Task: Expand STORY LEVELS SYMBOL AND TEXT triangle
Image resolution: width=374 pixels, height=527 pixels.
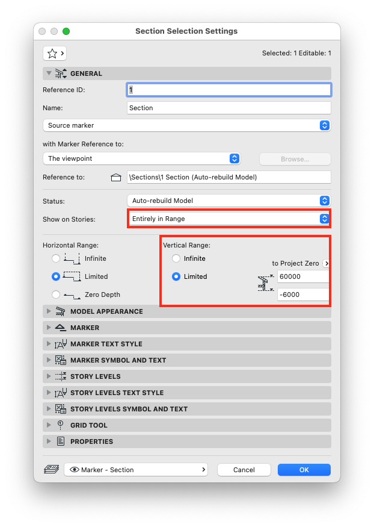Action: [49, 409]
